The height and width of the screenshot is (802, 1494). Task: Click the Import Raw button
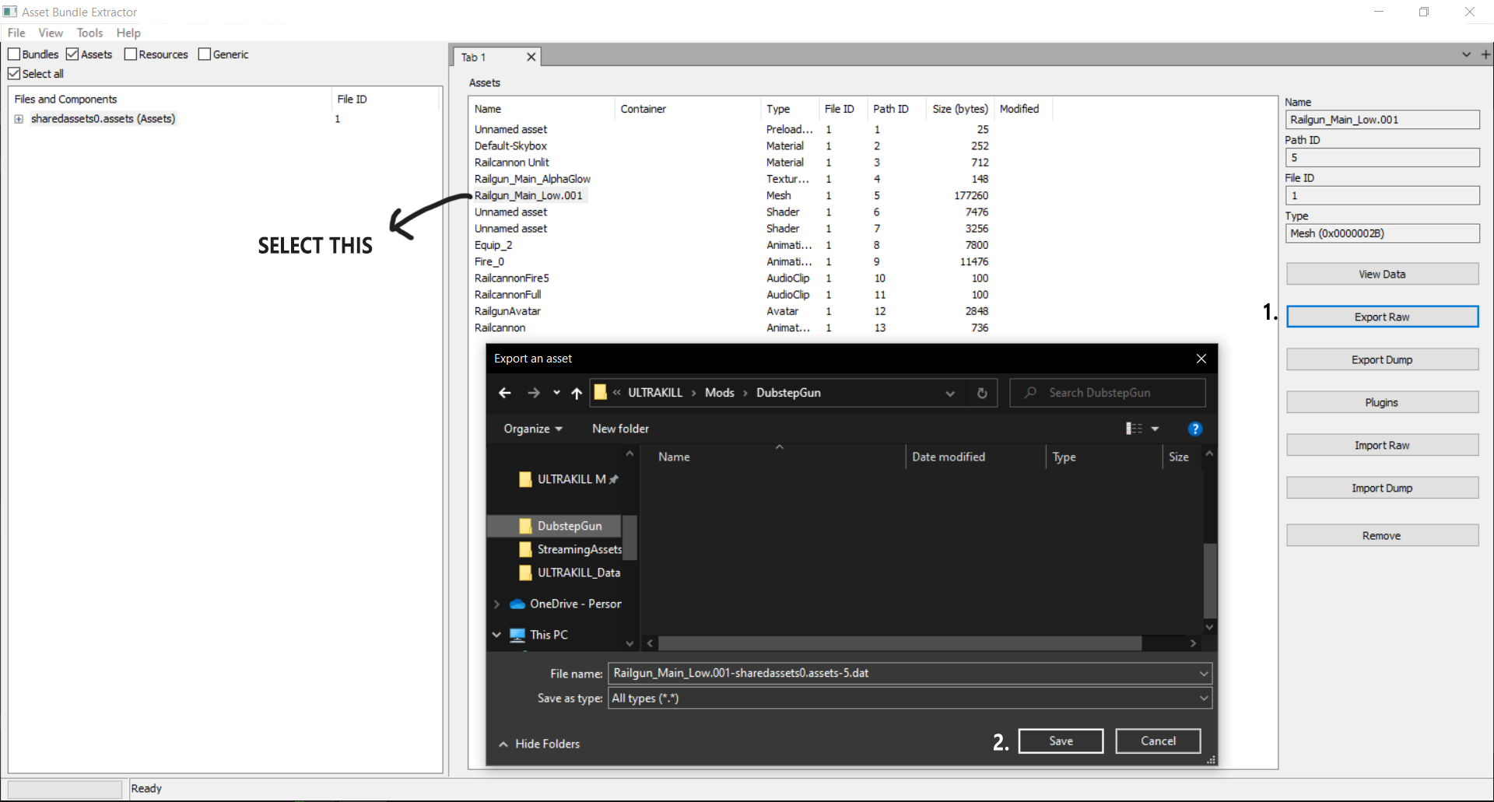(x=1382, y=445)
